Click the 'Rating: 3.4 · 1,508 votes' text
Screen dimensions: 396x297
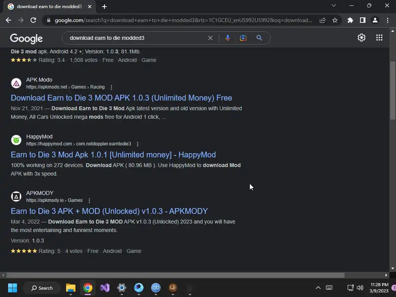68,60
